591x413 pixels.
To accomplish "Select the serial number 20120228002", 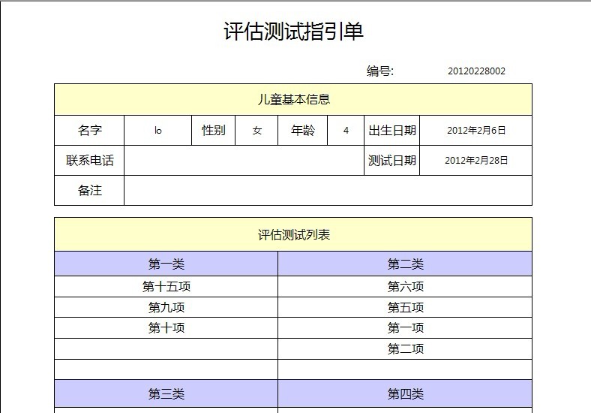I will [476, 71].
